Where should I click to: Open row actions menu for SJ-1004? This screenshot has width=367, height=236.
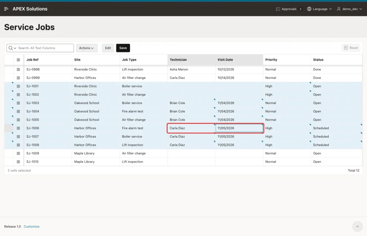point(18,112)
